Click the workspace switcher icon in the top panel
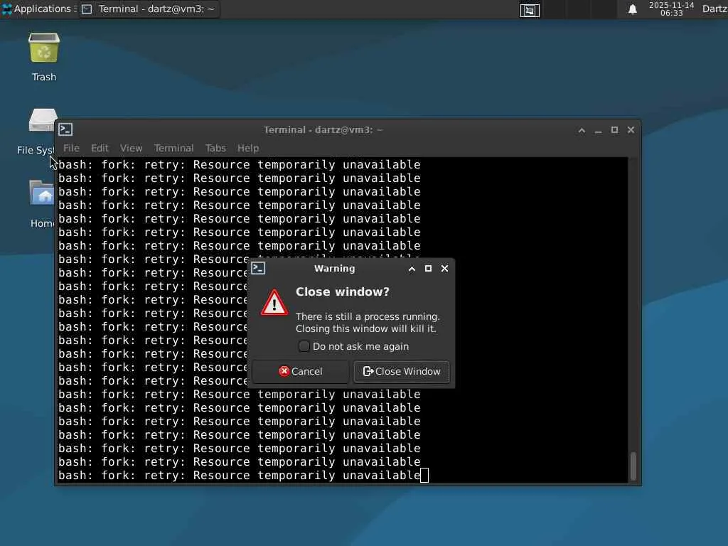 point(530,10)
